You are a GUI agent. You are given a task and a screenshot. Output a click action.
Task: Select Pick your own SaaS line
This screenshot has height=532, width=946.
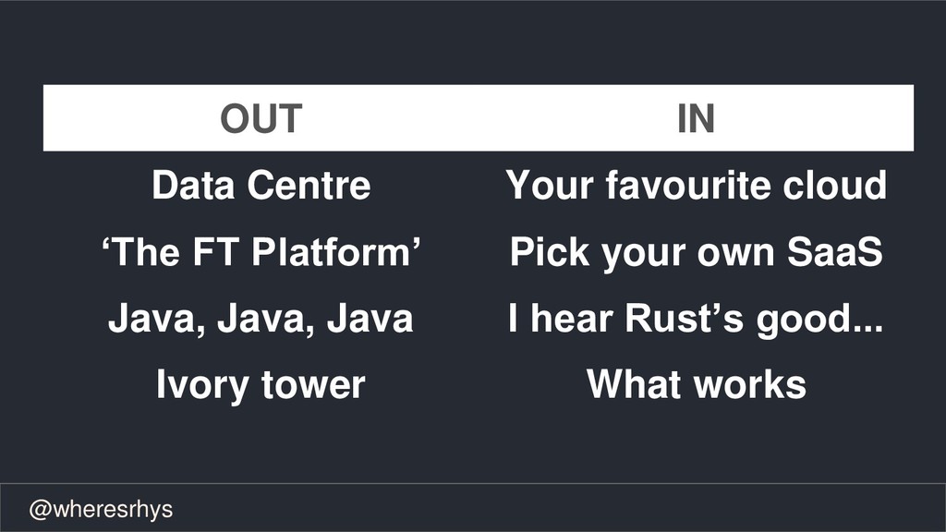pos(697,252)
